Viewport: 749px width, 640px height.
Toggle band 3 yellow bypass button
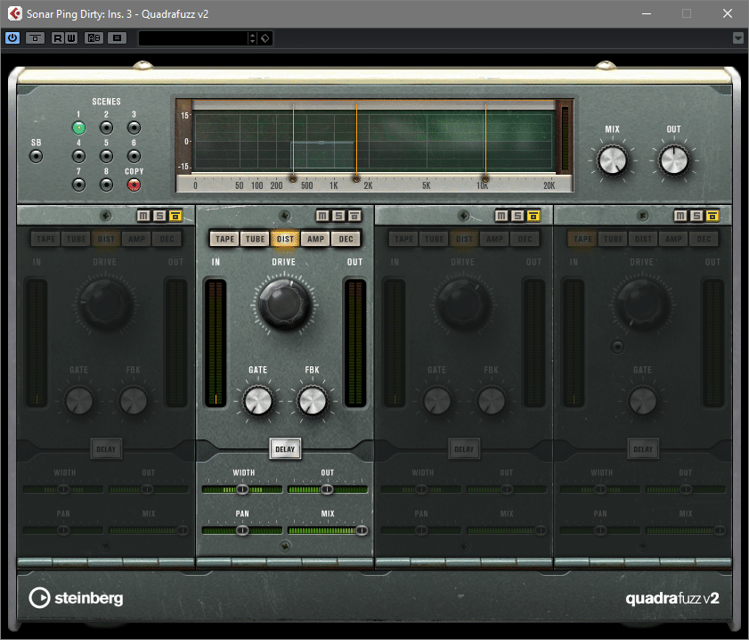[x=533, y=216]
